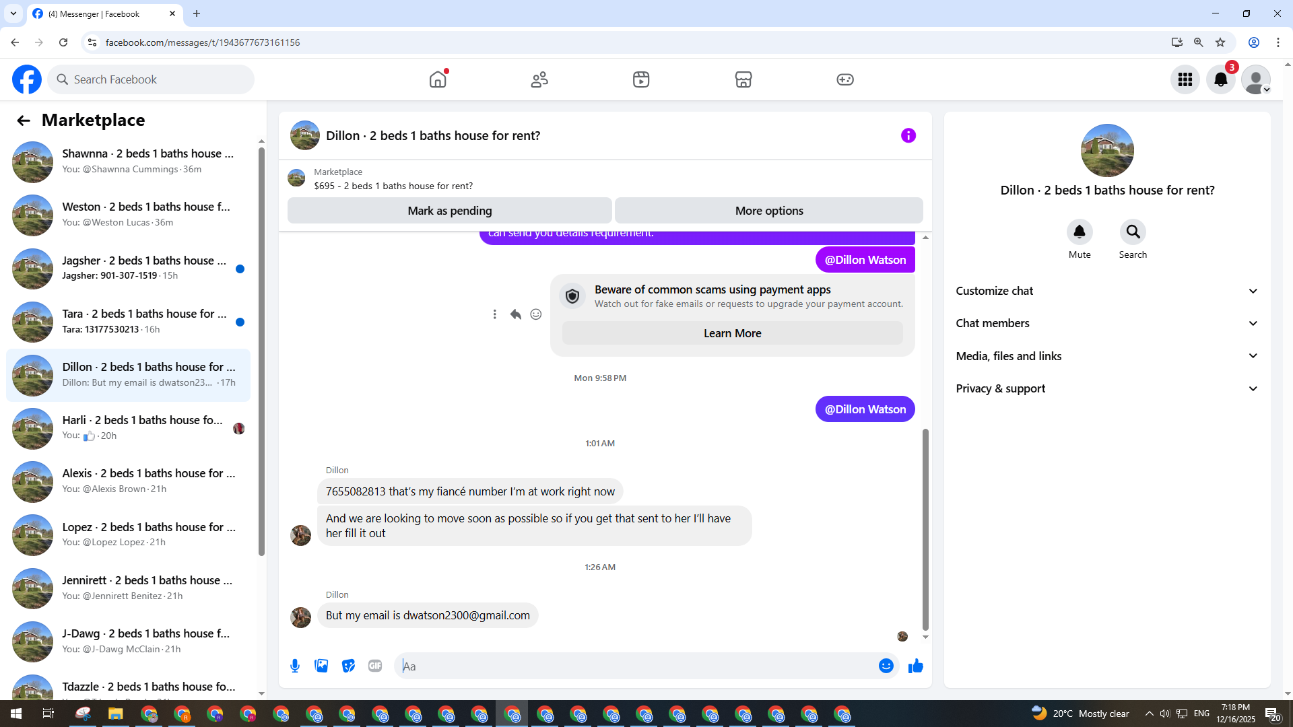This screenshot has height=727, width=1293.
Task: Open the Chrome three-dot menu
Action: point(1278,42)
